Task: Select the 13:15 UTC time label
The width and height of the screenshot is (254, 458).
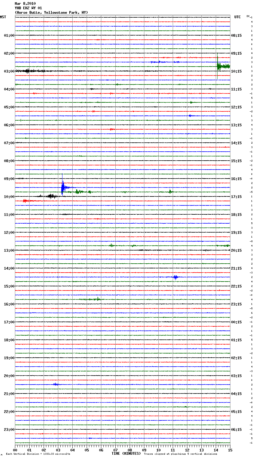Action: click(x=236, y=125)
